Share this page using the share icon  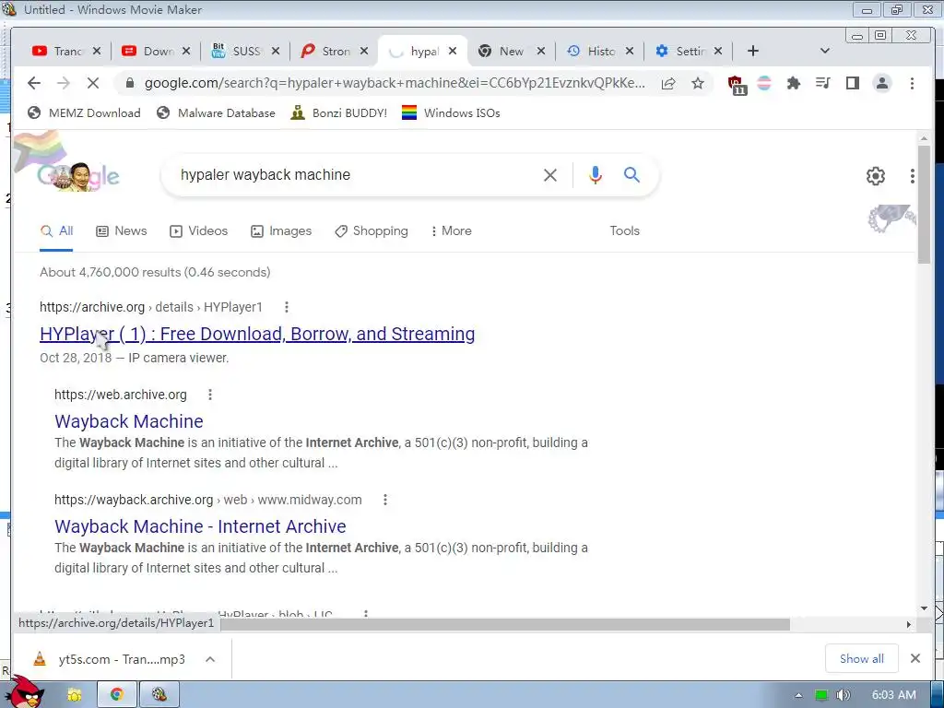coord(668,83)
